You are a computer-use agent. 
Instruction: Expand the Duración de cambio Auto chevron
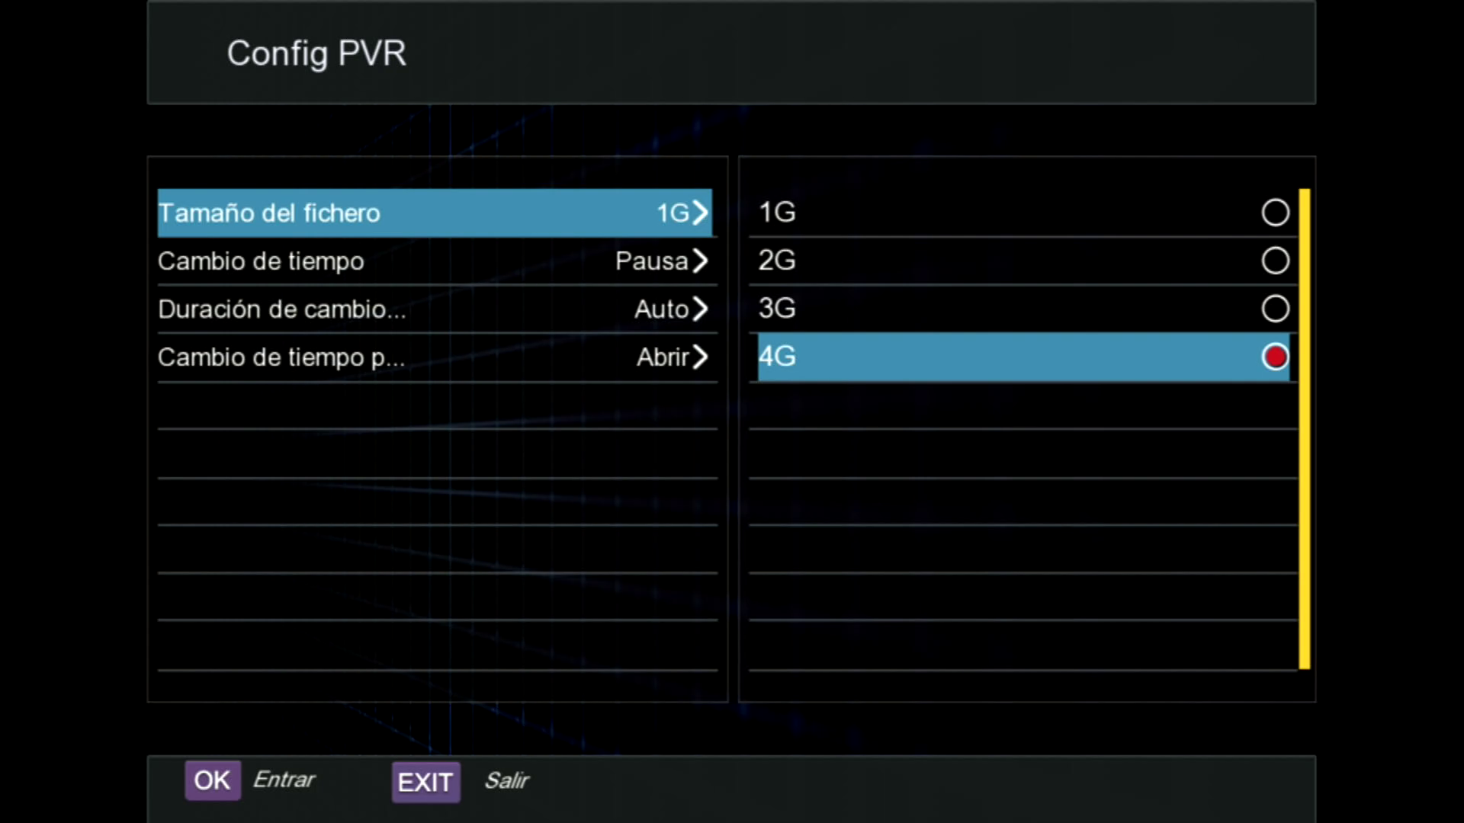point(700,309)
